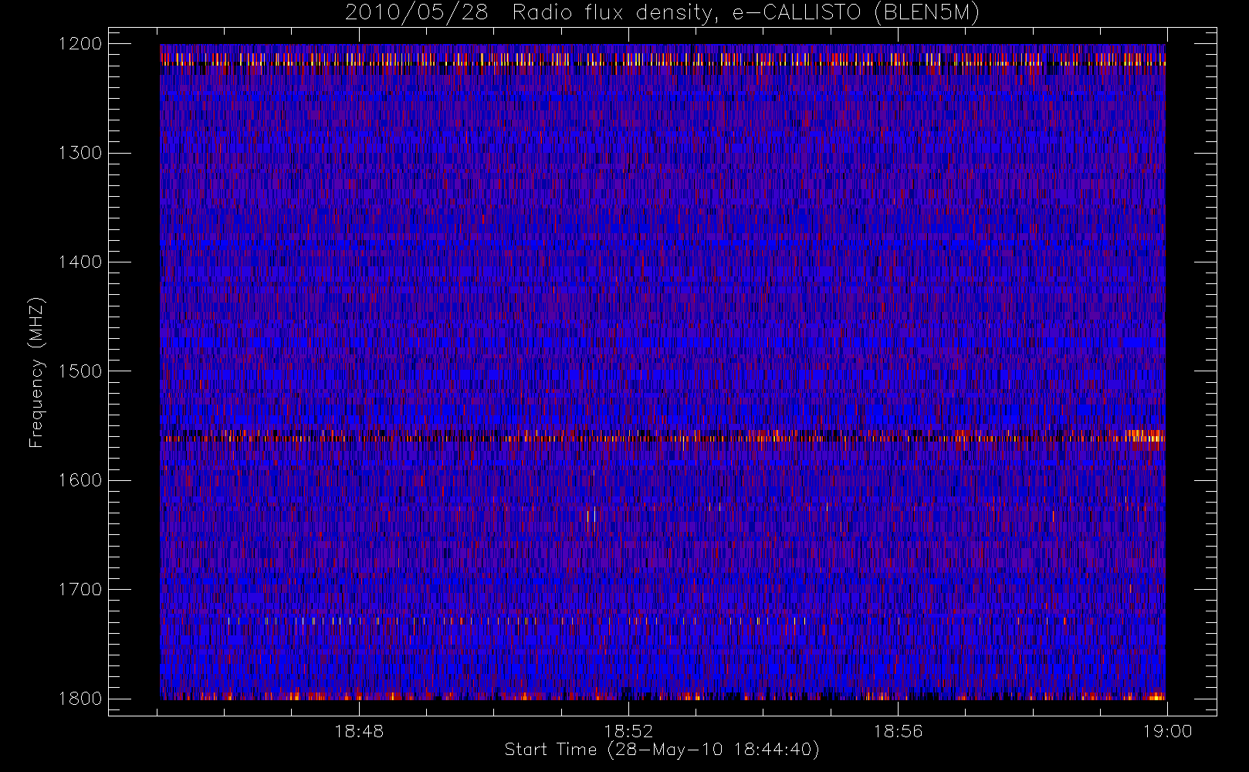Click the bright yellow band near 1215 MHz
Viewport: 1249px width, 772px height.
[x=662, y=59]
